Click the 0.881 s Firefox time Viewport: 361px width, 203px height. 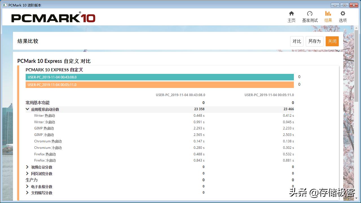click(289, 160)
